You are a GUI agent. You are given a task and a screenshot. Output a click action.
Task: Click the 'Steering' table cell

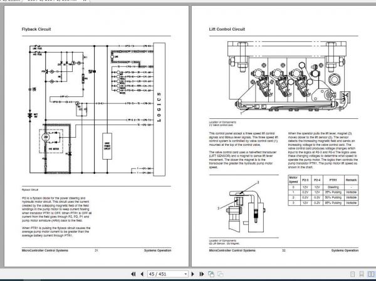click(333, 187)
